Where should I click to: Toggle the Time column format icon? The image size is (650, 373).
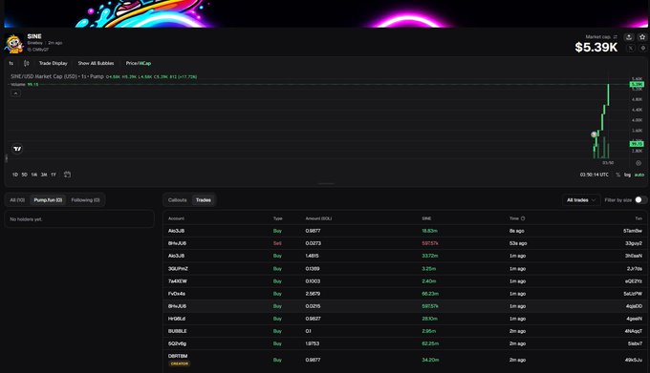[523, 218]
